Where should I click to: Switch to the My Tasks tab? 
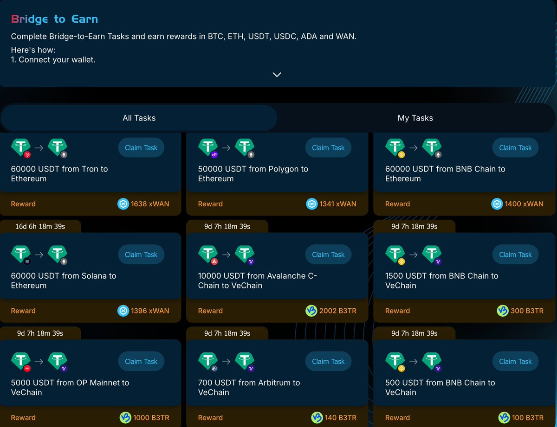415,118
